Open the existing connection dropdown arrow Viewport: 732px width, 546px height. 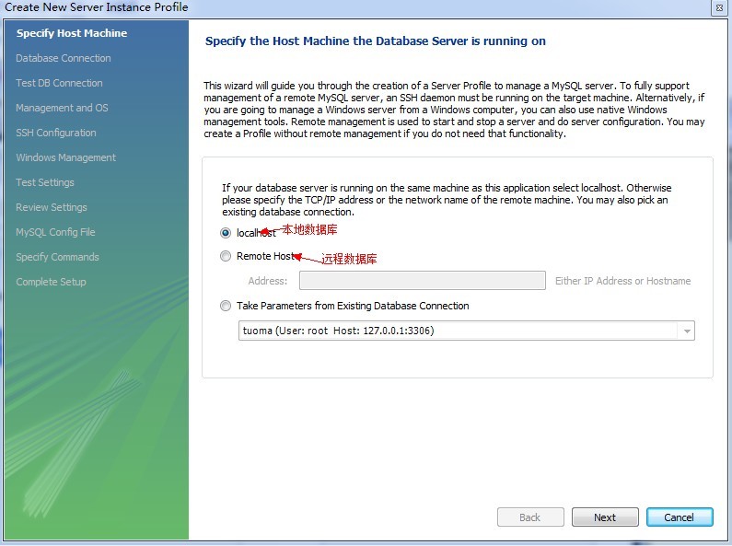pos(687,331)
